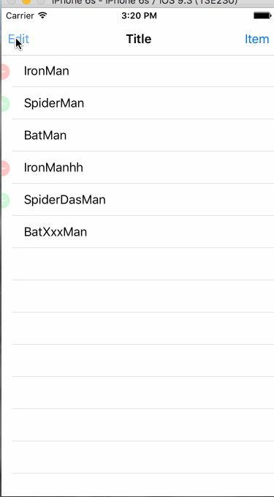Click the battery icon in status bar
The width and height of the screenshot is (274, 497).
[262, 15]
